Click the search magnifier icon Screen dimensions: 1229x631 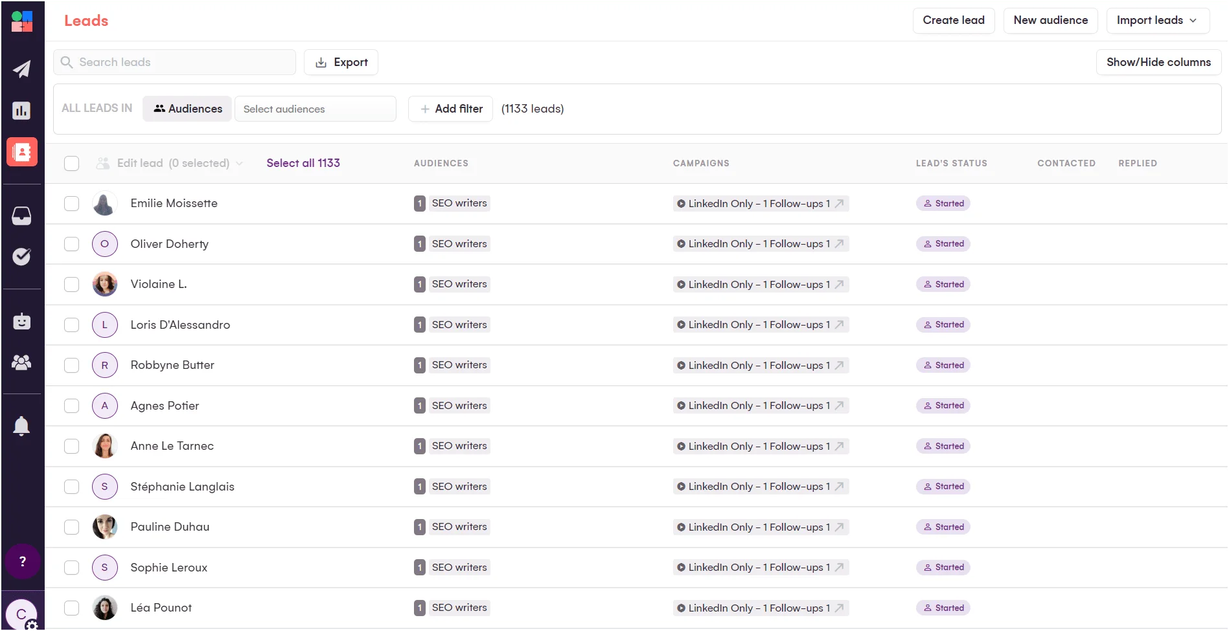(x=66, y=62)
